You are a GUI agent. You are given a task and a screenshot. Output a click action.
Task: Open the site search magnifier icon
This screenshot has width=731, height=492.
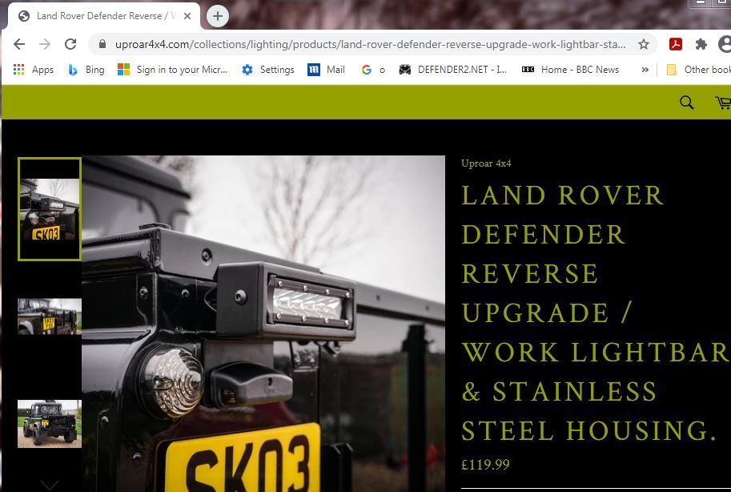tap(686, 103)
